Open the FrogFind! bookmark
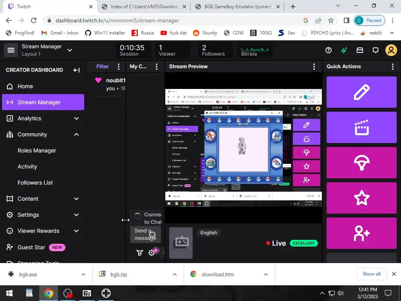Screen dimensions: 401x301 pos(20,33)
